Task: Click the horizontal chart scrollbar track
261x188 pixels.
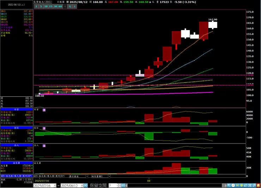Action: click(175, 186)
